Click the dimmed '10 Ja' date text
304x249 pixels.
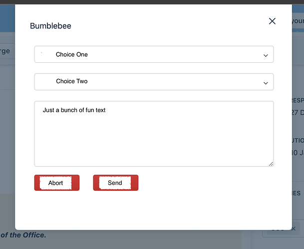[298, 153]
